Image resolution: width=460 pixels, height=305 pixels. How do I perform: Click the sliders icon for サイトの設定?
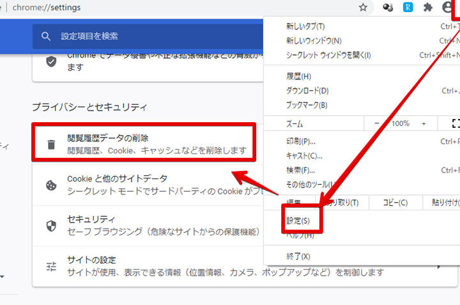click(51, 266)
